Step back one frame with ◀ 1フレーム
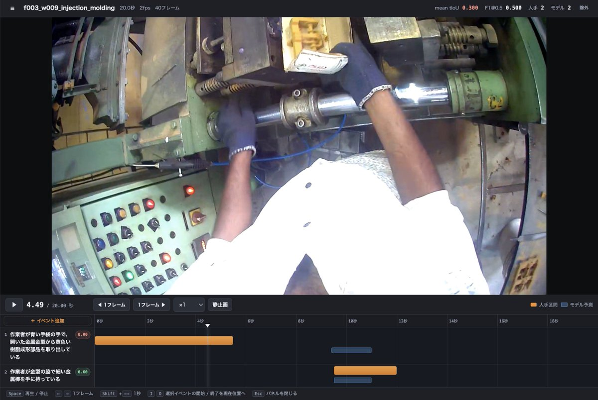This screenshot has width=598, height=400. (111, 304)
